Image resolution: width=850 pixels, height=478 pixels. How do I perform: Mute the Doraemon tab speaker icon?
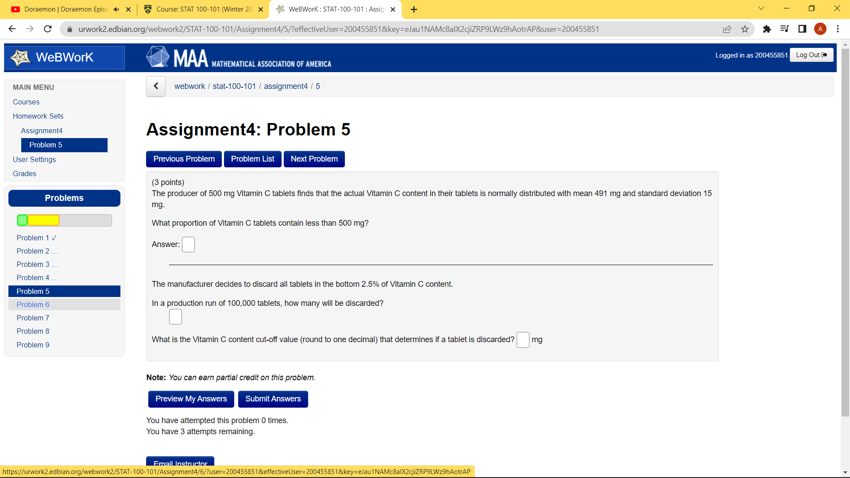(x=116, y=9)
